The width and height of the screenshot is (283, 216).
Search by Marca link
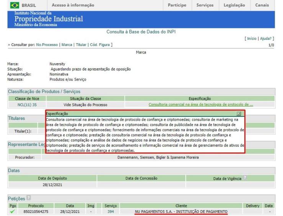67,44
